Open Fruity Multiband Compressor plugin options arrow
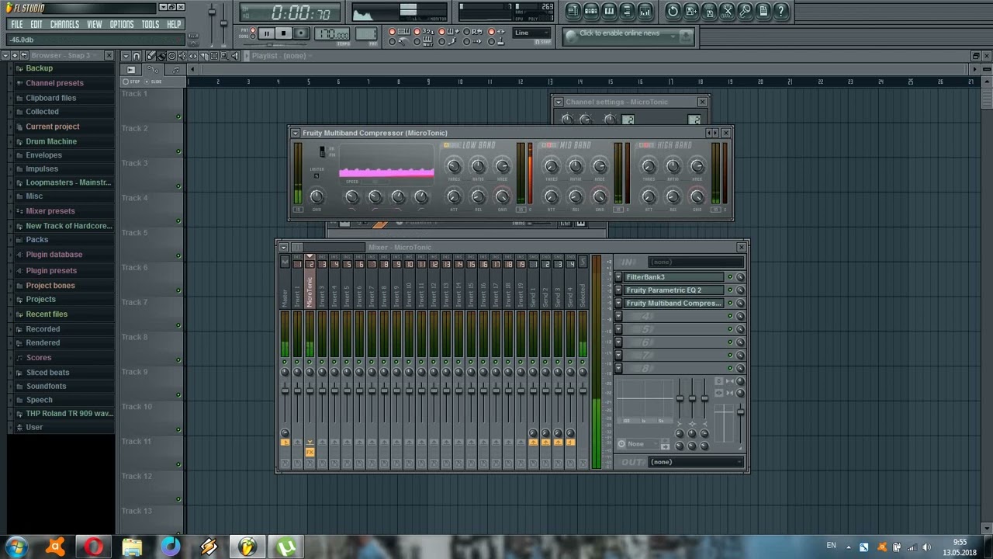 (295, 133)
